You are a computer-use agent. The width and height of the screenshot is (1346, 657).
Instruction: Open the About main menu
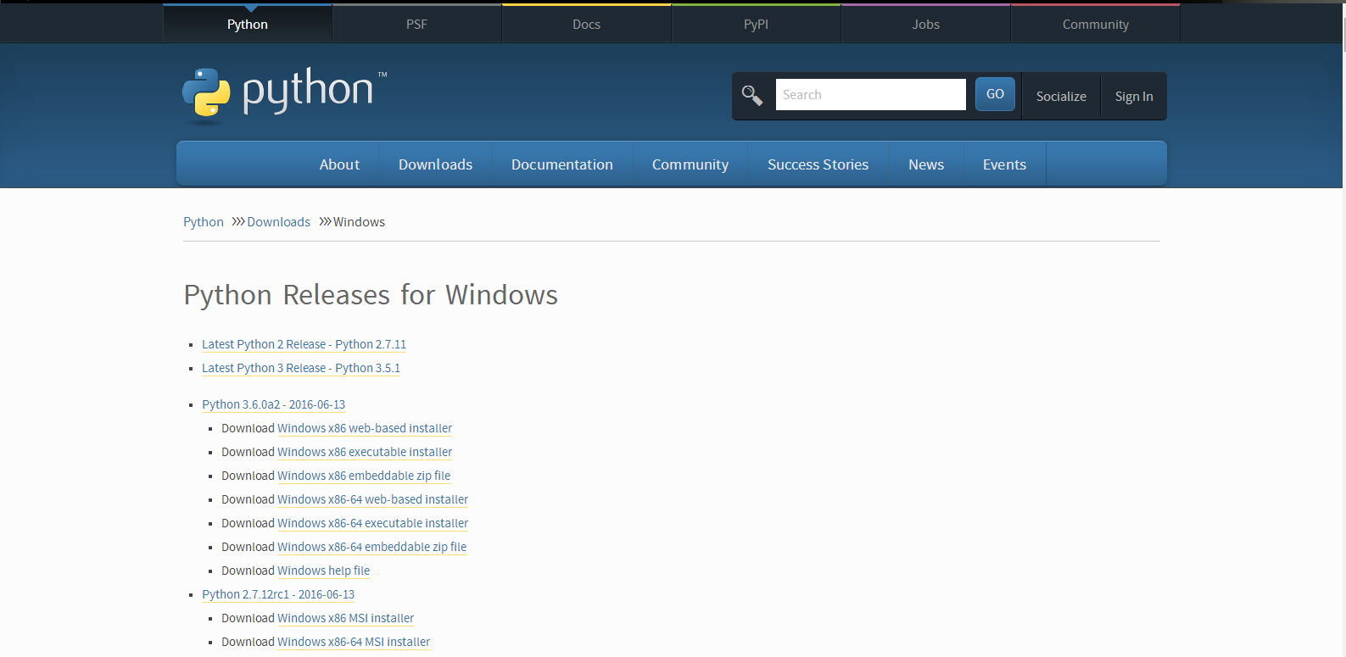[339, 164]
